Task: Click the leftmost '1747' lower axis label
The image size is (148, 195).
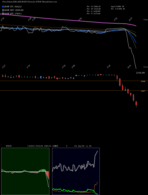Action: pos(4,67)
